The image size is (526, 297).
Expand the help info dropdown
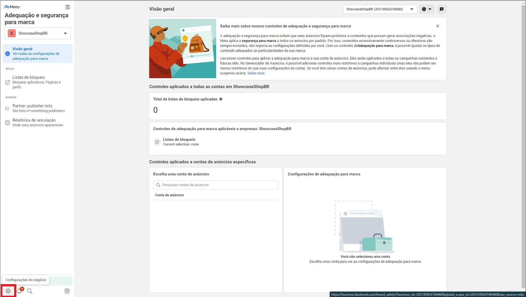pyautogui.click(x=427, y=9)
